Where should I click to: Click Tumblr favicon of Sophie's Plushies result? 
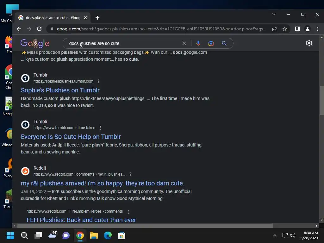25,78
